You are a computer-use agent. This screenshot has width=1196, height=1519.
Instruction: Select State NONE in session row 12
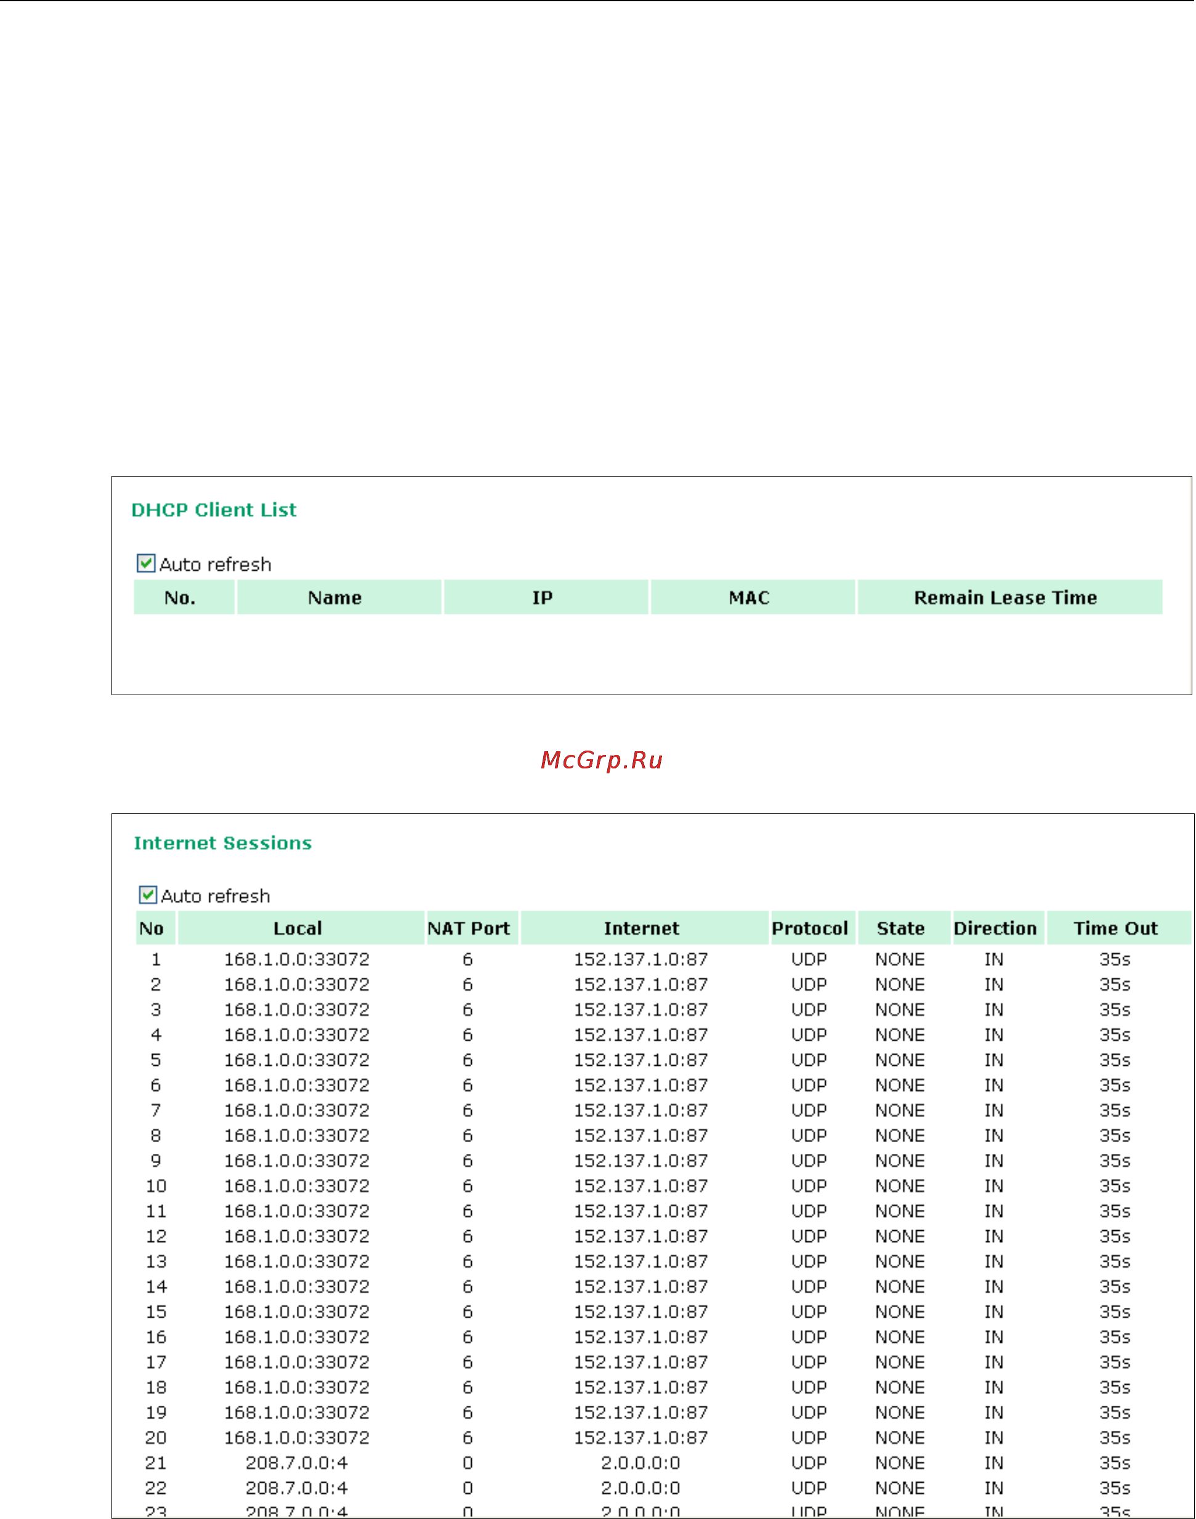[x=900, y=1236]
